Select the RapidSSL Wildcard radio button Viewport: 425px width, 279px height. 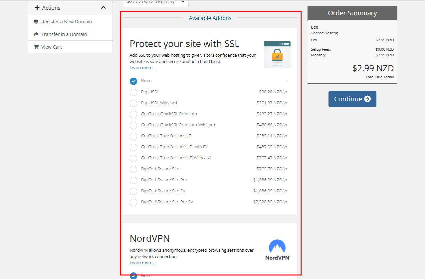coord(133,103)
